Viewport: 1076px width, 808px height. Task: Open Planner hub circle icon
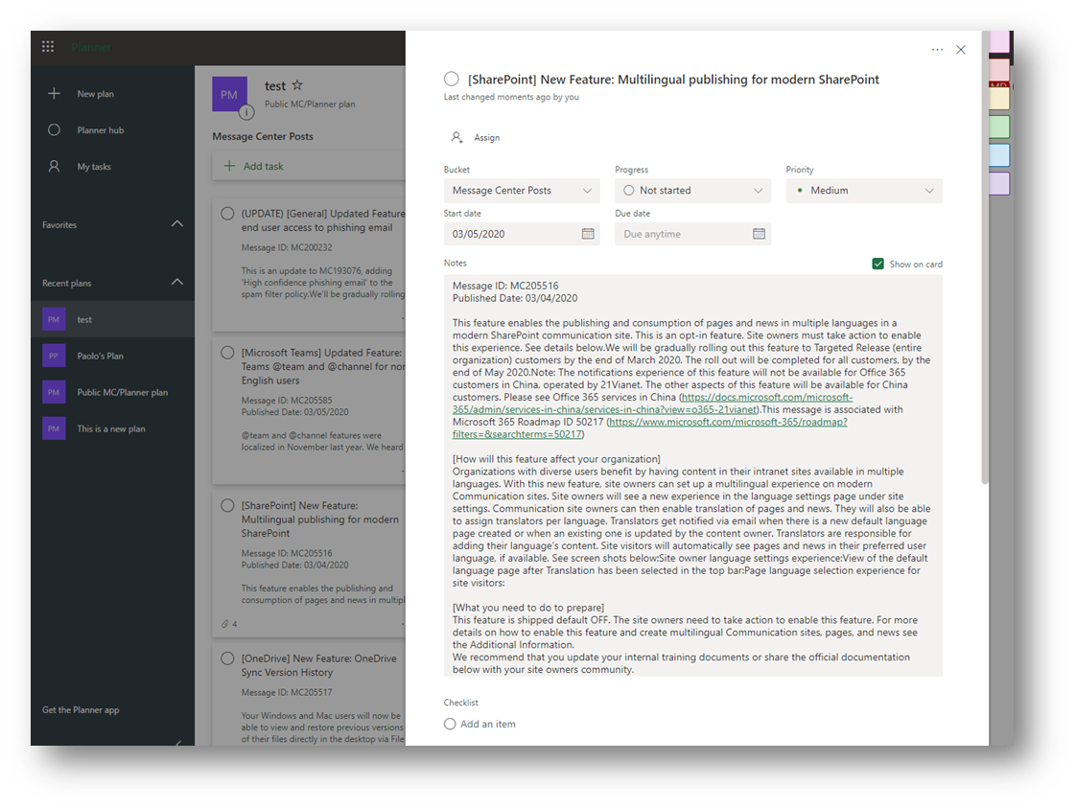point(55,129)
